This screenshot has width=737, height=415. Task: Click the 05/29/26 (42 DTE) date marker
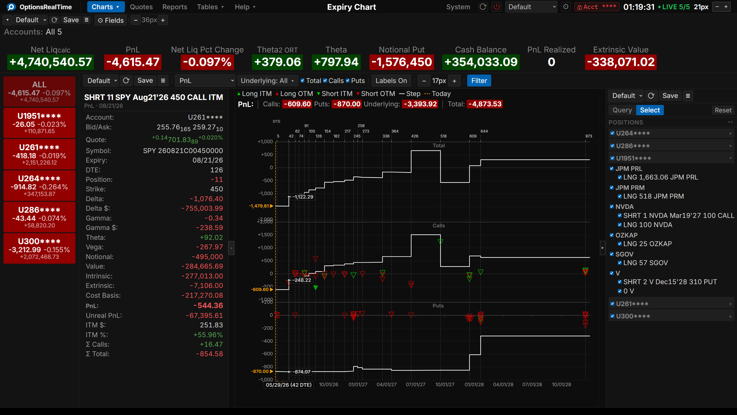tap(289, 385)
